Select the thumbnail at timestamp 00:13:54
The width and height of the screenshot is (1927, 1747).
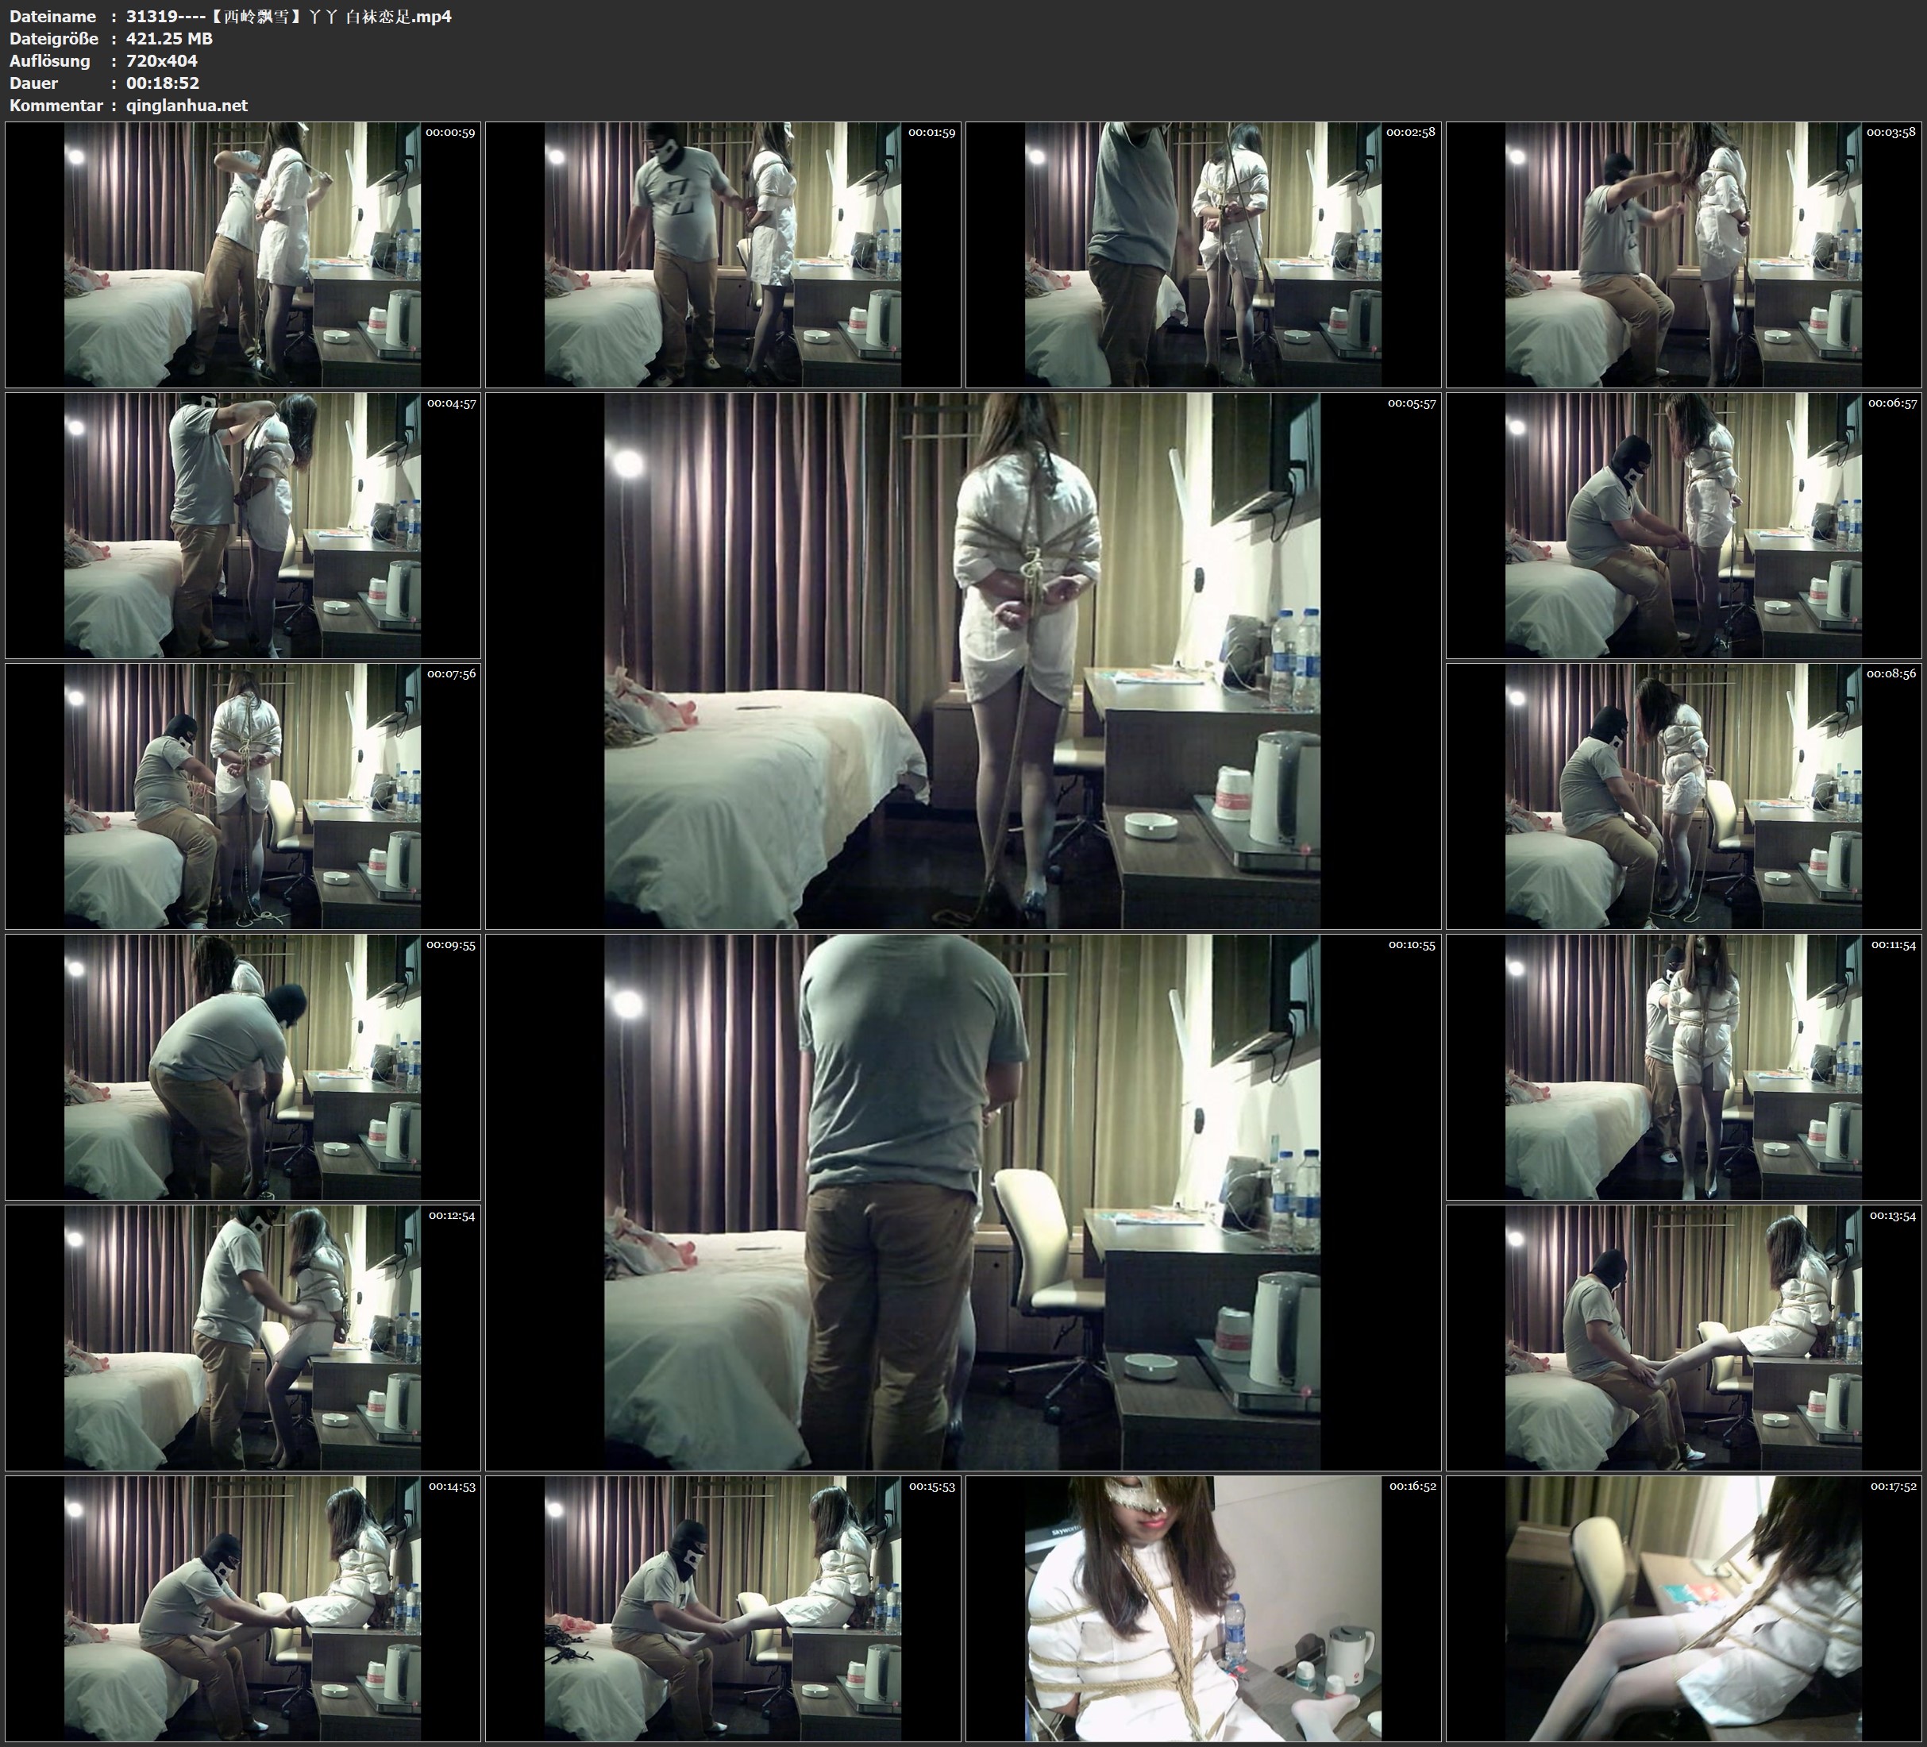tap(1683, 1336)
